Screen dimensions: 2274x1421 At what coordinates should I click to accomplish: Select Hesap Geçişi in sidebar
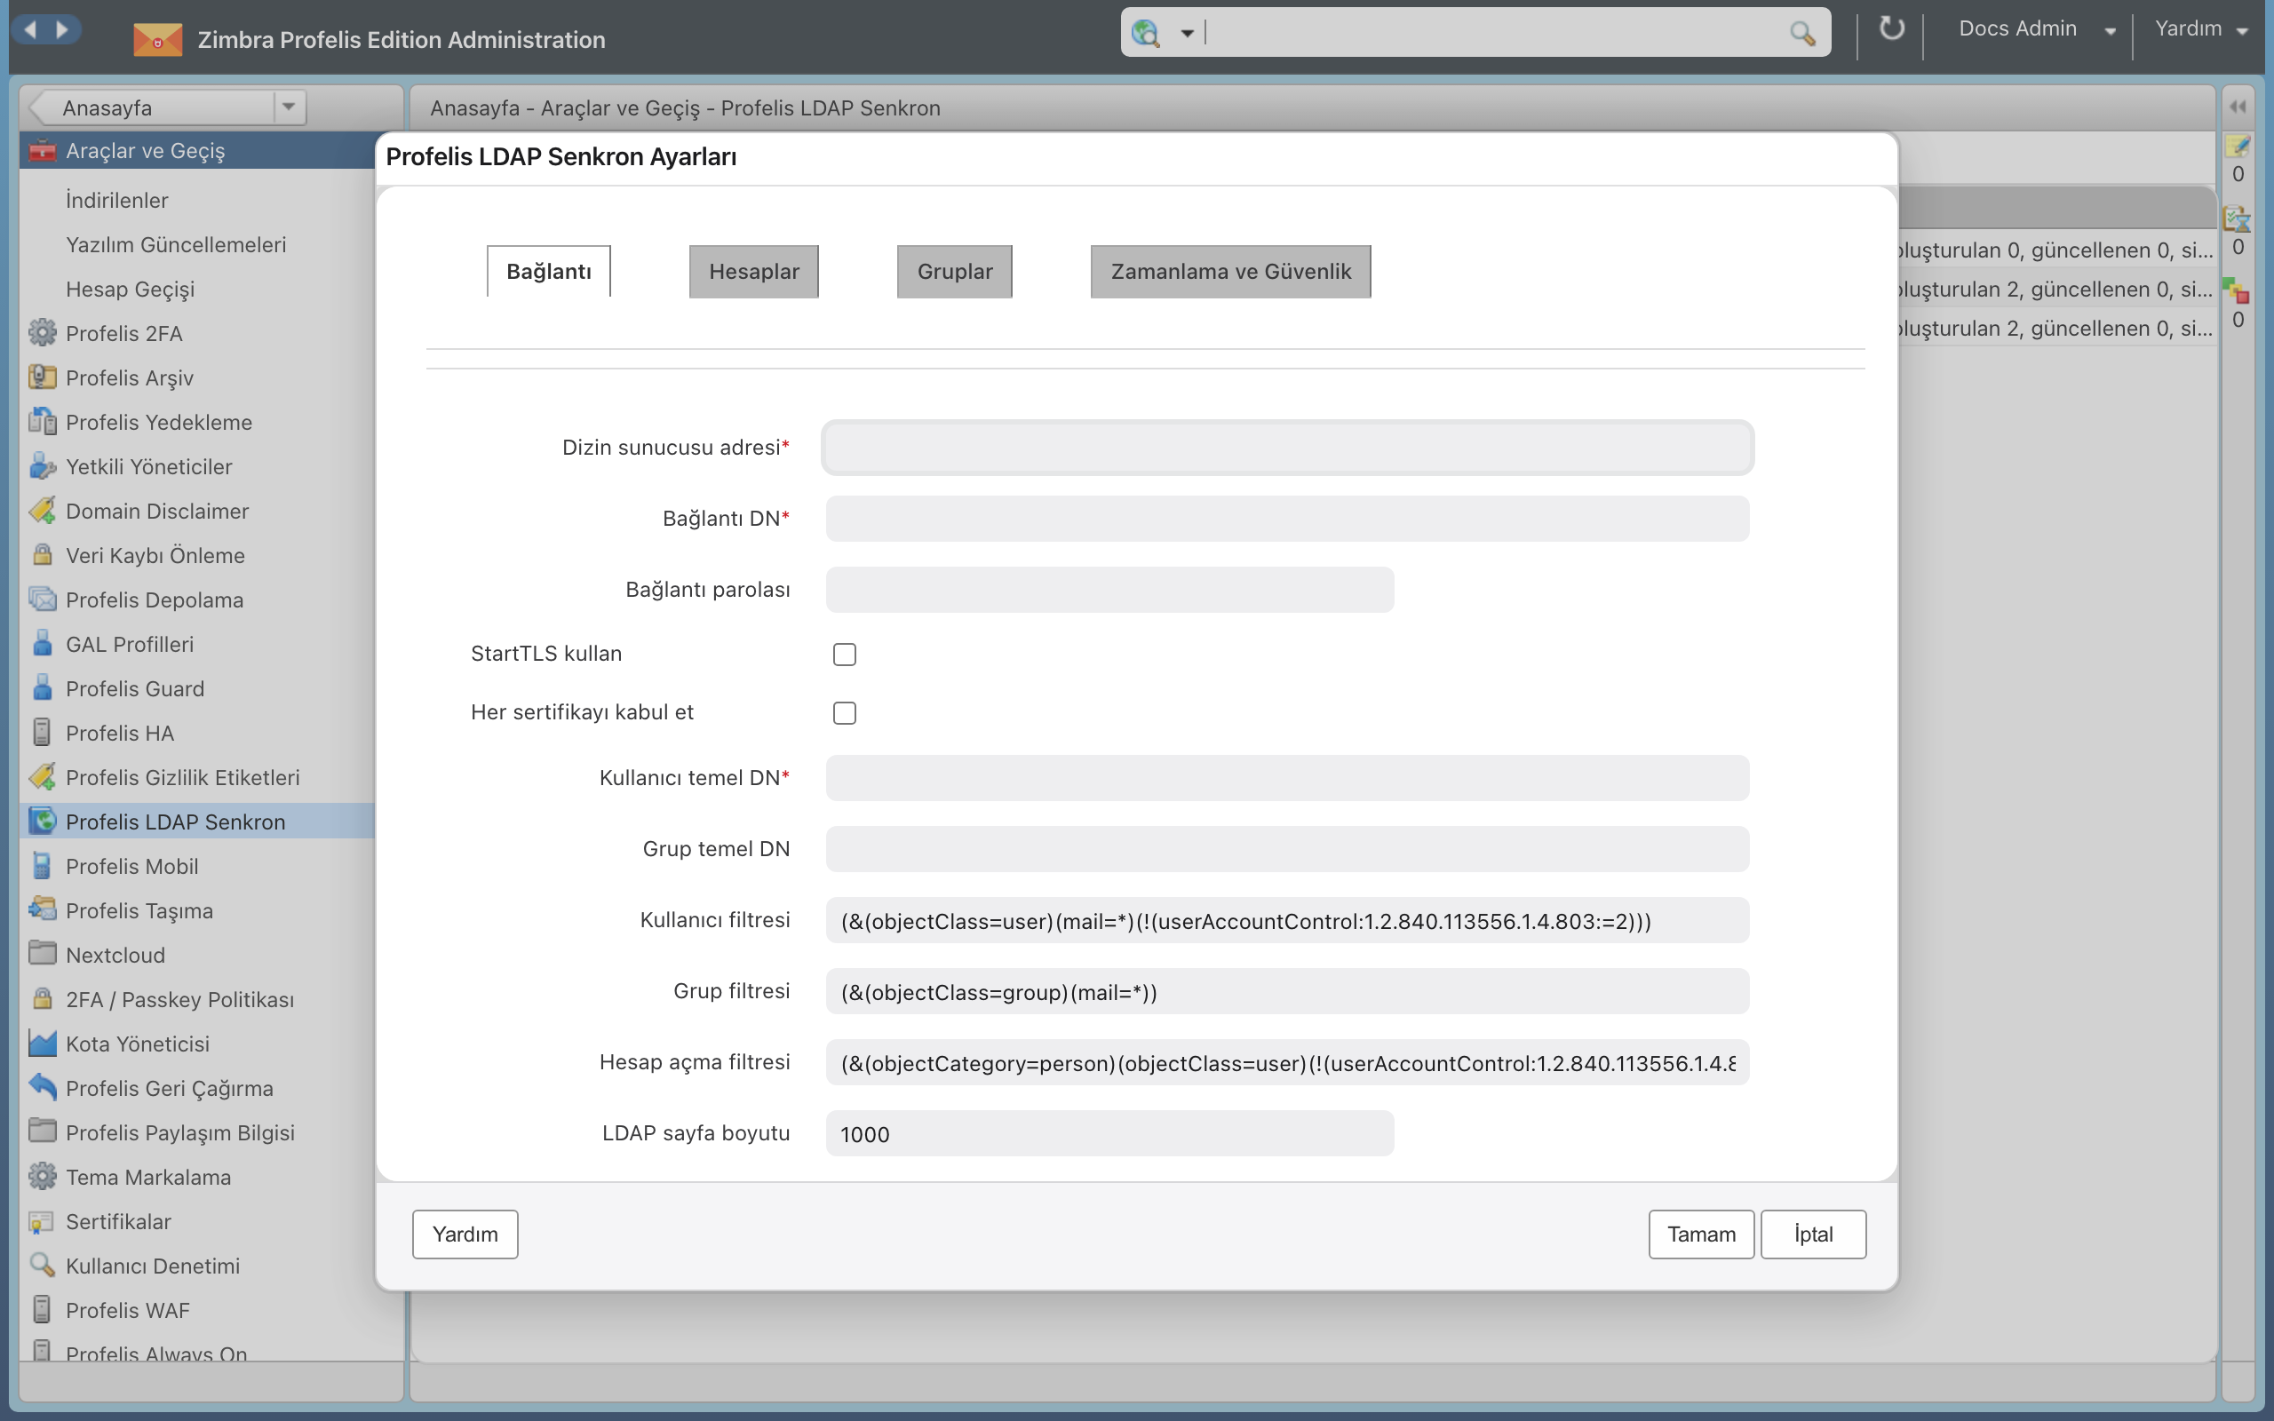coord(130,289)
